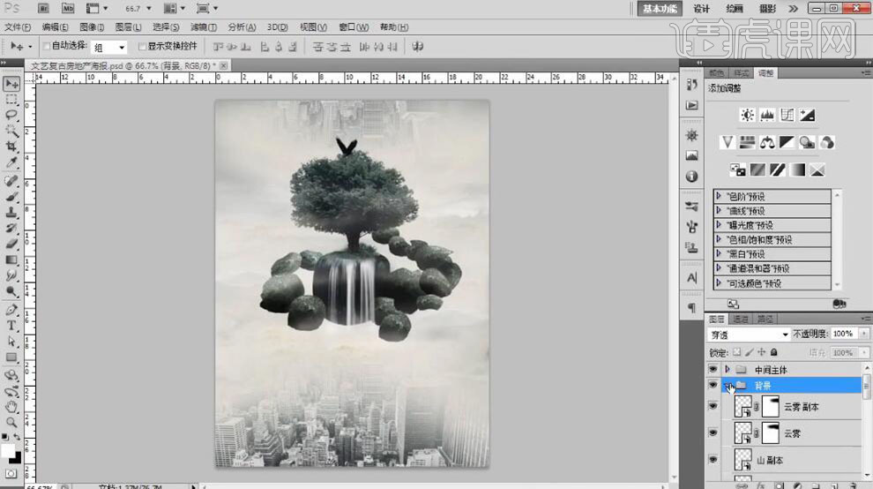Add a Levels adjustment
Screen dimensions: 873x489
[767, 115]
